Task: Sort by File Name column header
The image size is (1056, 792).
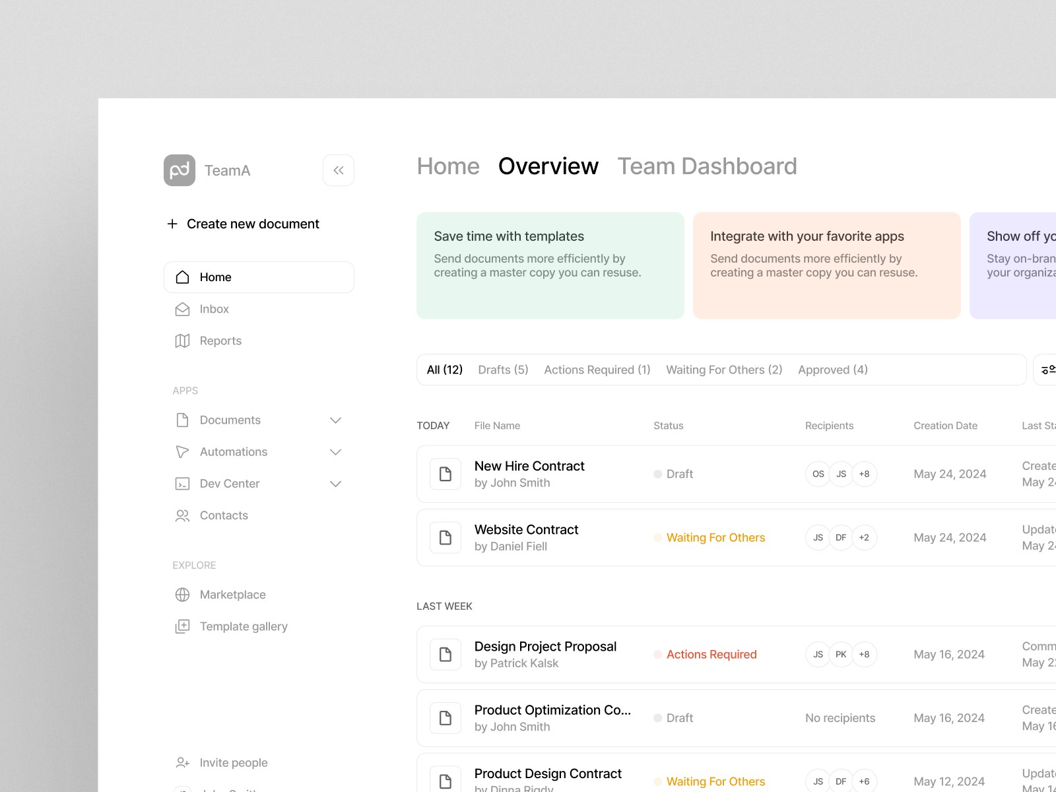Action: (497, 426)
